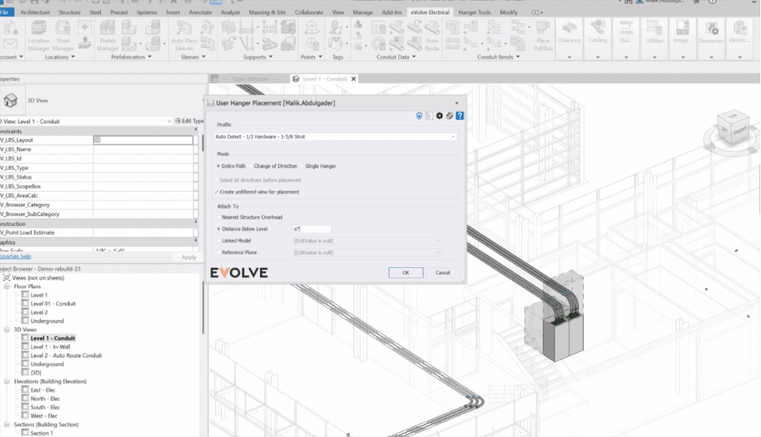761x437 pixels.
Task: Click the V_LBS_Layout value field
Action: (x=143, y=140)
